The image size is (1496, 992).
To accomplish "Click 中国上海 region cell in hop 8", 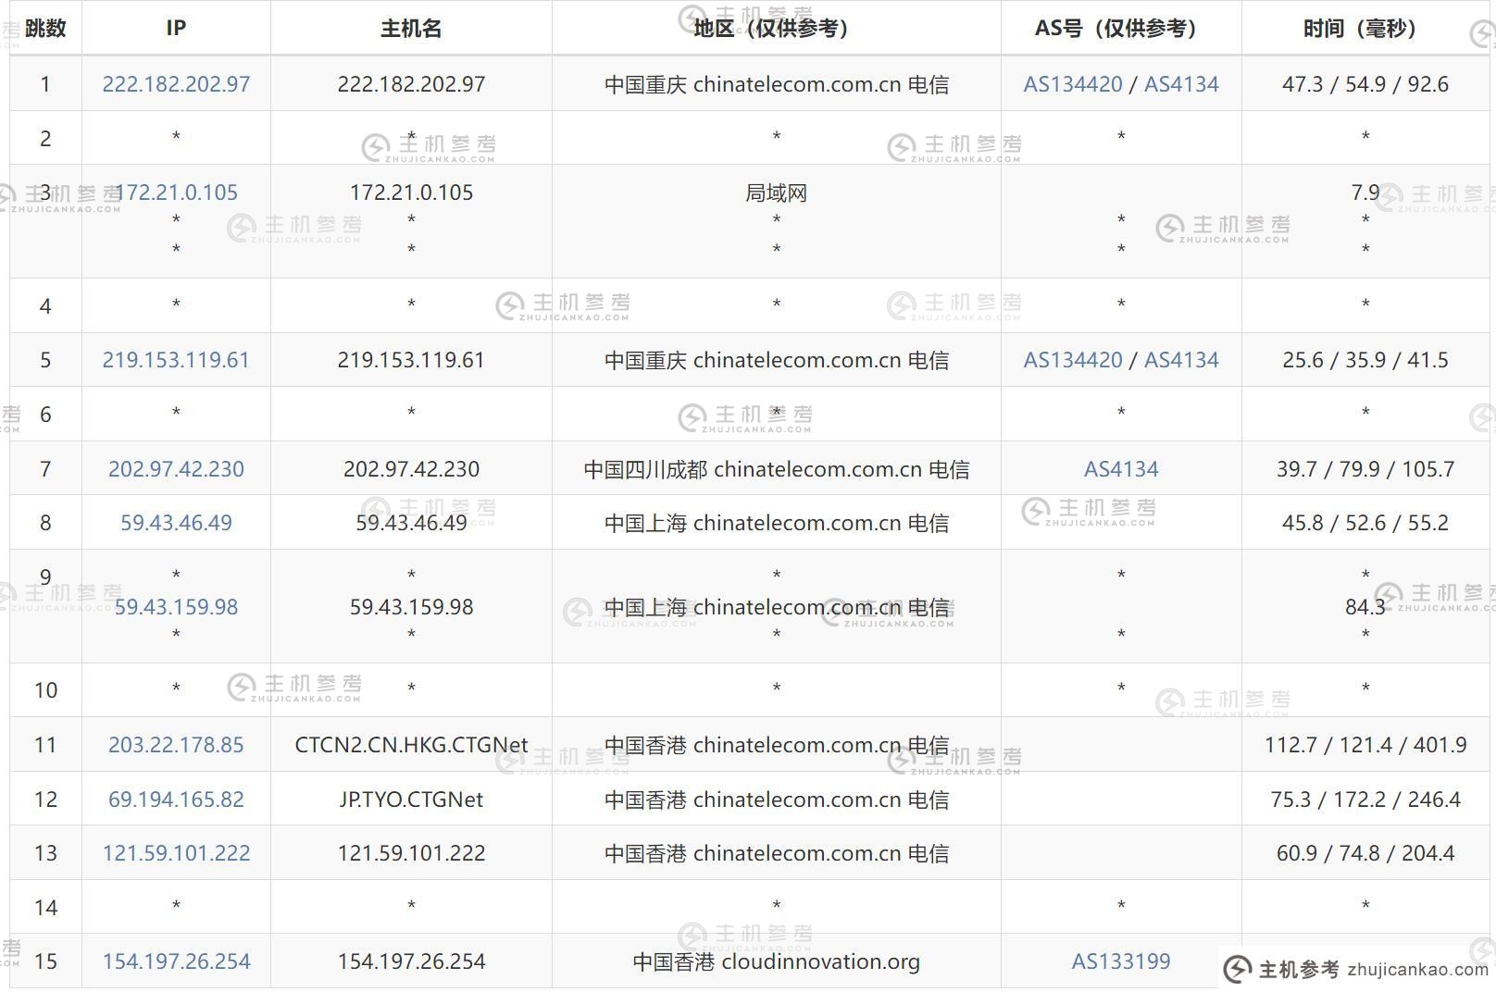I will pyautogui.click(x=776, y=523).
